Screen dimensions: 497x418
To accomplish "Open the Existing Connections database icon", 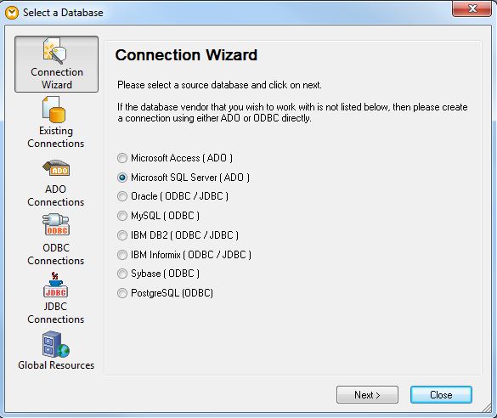I will point(54,110).
